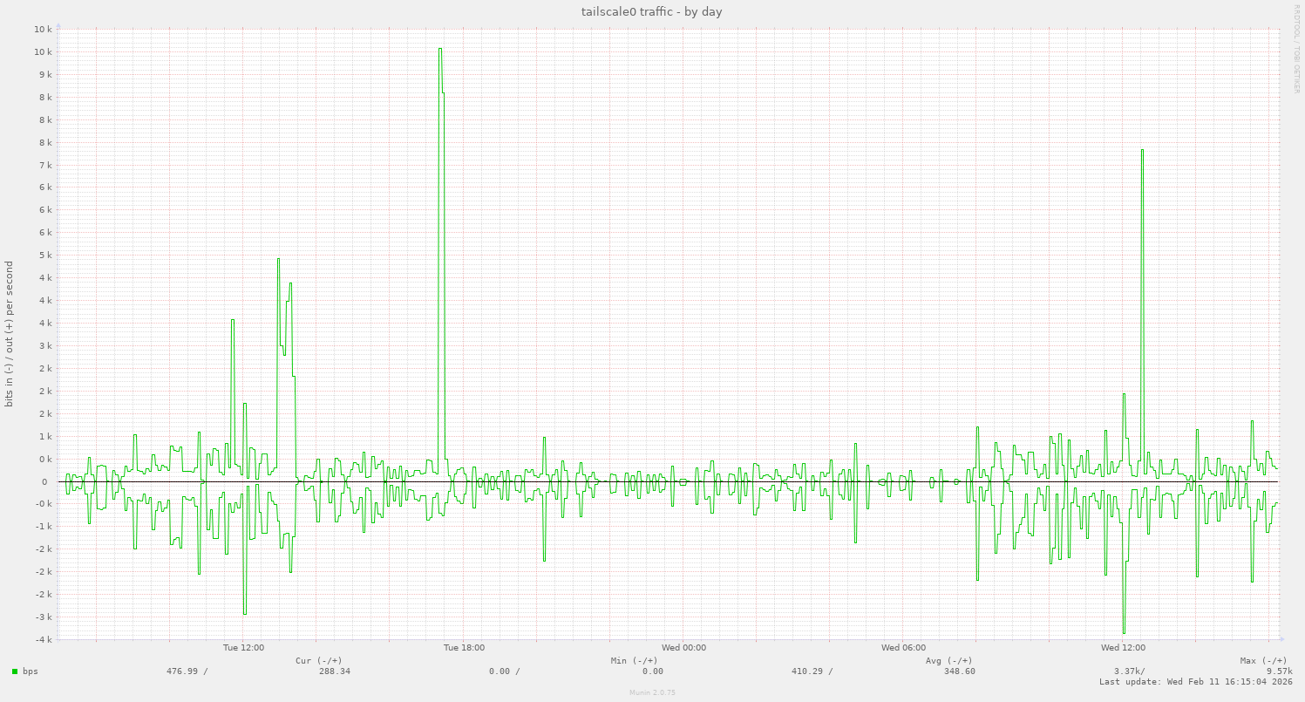Click the 5k spike before Tue 12:00

278,260
